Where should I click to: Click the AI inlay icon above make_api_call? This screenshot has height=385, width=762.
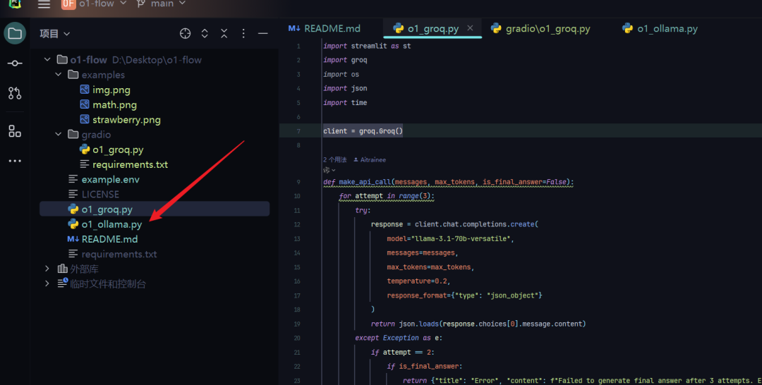[329, 171]
